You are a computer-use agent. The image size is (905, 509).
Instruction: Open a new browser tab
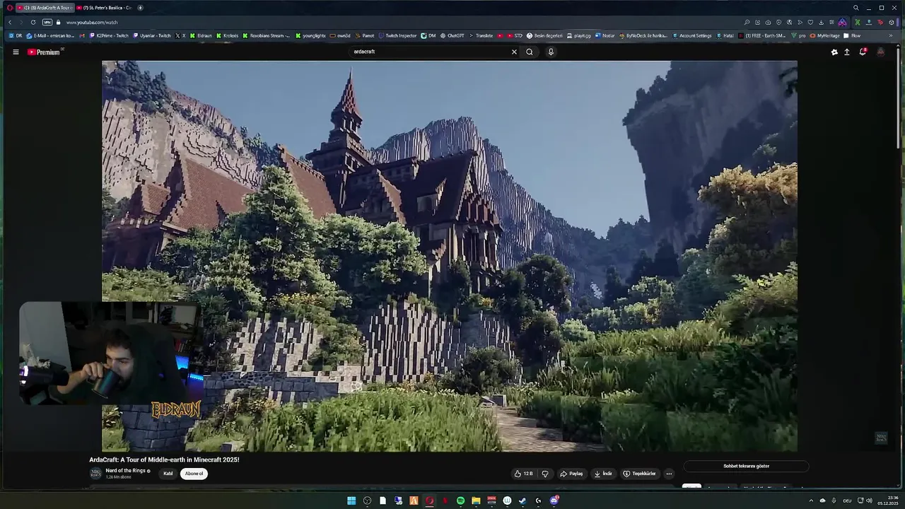[140, 8]
